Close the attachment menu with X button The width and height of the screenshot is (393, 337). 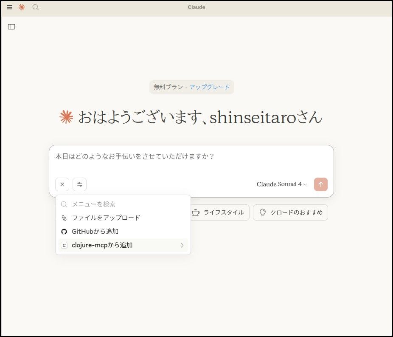62,184
